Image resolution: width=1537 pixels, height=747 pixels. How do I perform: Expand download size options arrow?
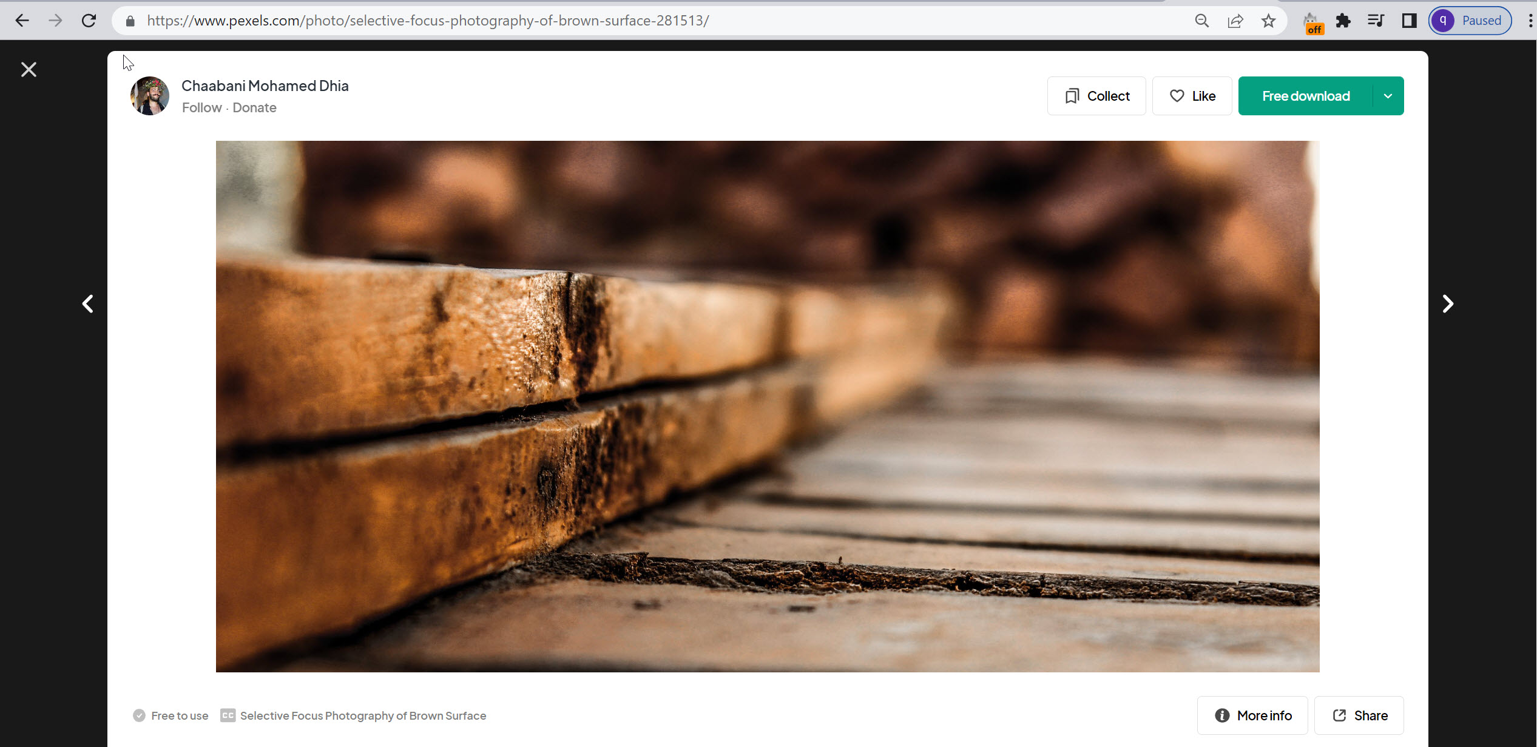[1388, 96]
